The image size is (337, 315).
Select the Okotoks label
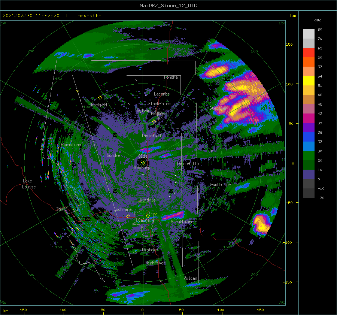click(150, 250)
